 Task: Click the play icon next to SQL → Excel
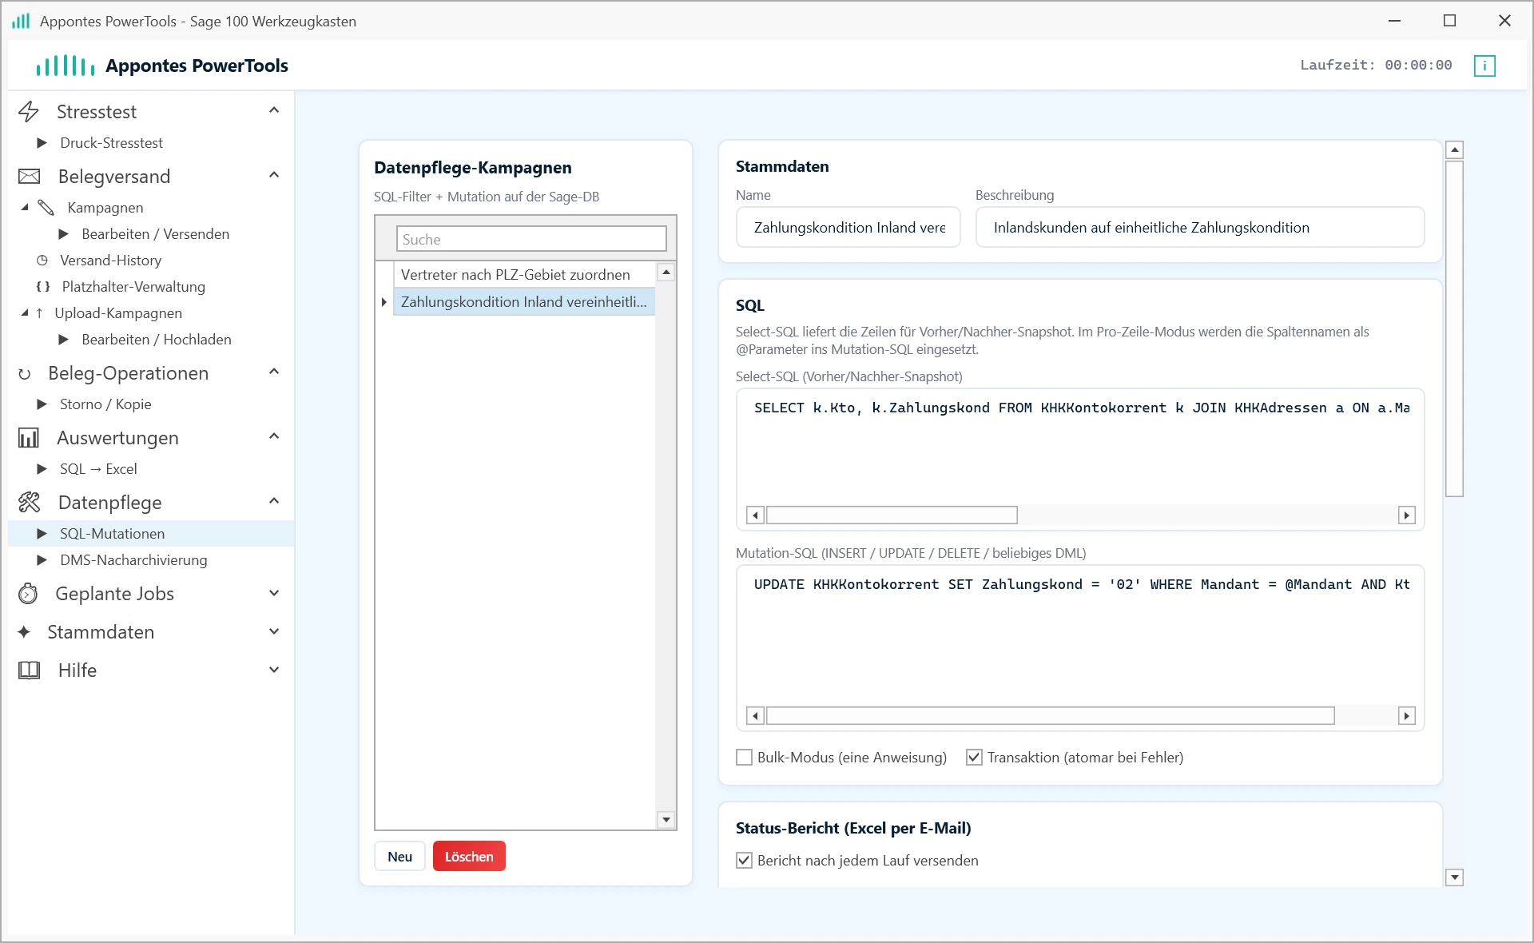[x=42, y=469]
